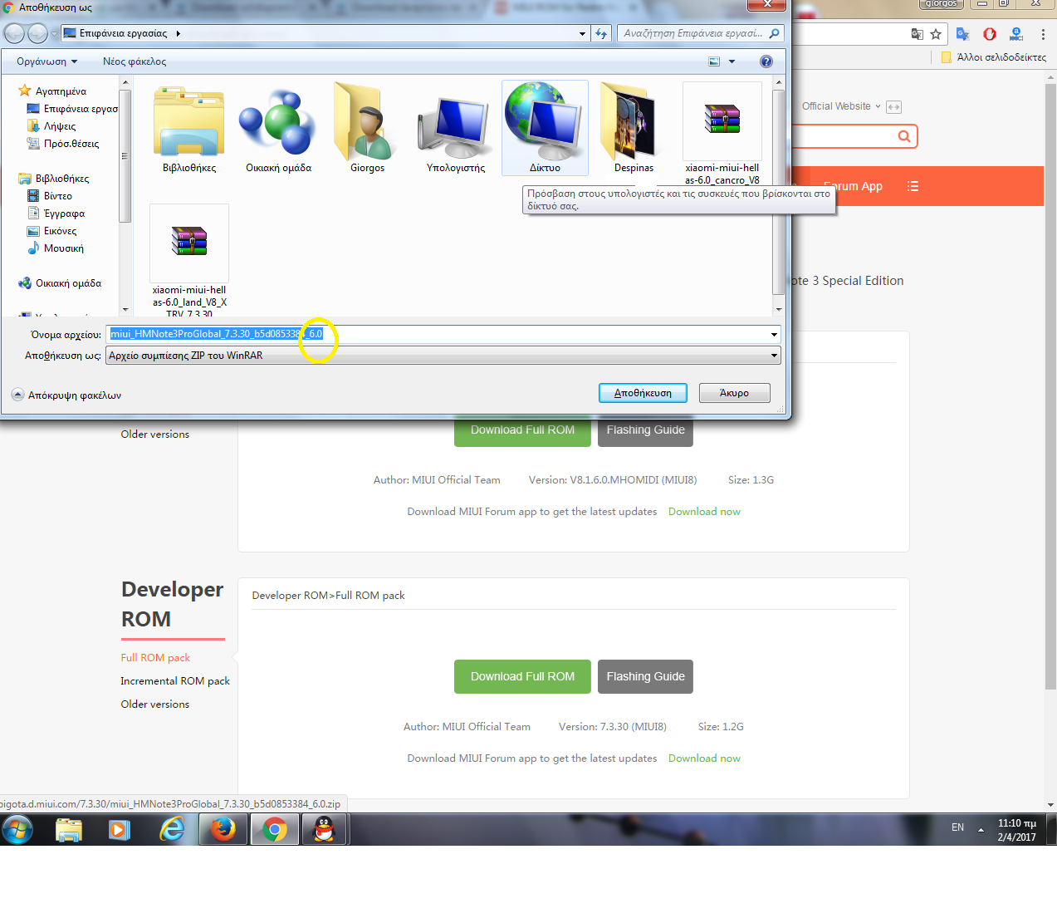Select Incremental ROM pack sidebar item

(x=175, y=680)
